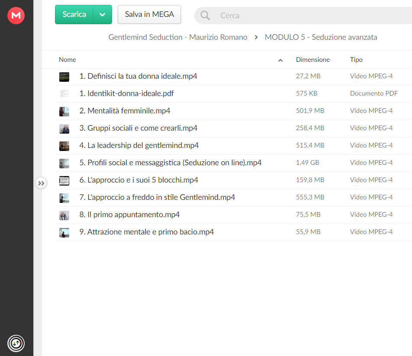Click the 258,4 MB size value
412x356 pixels.
[x=310, y=128]
